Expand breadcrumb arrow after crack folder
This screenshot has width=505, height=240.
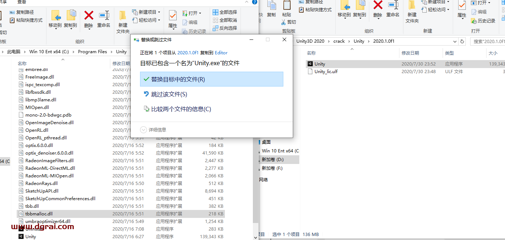pyautogui.click(x=349, y=41)
